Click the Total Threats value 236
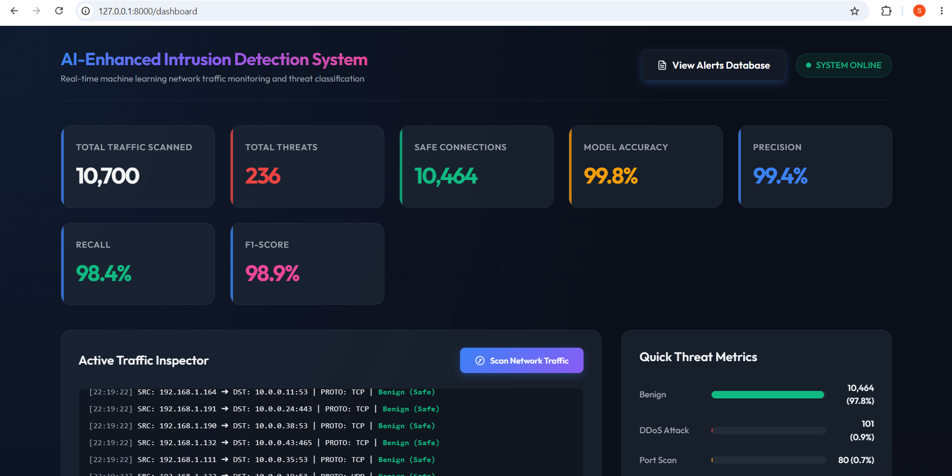This screenshot has width=952, height=476. (x=263, y=176)
